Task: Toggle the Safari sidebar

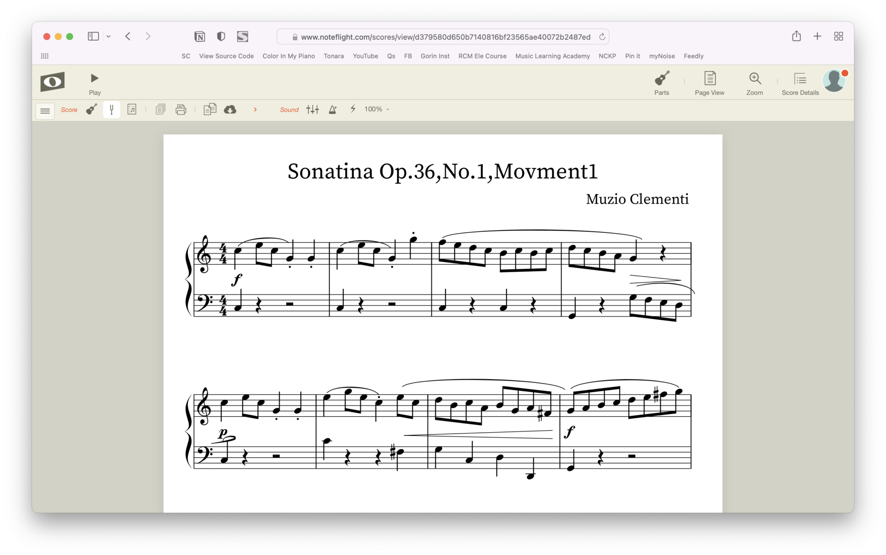Action: point(93,36)
